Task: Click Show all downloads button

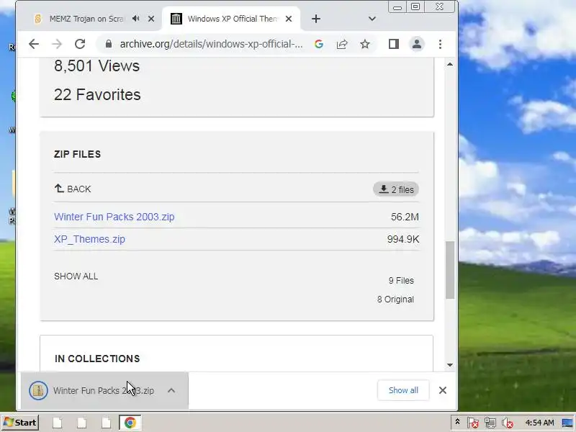Action: (403, 390)
